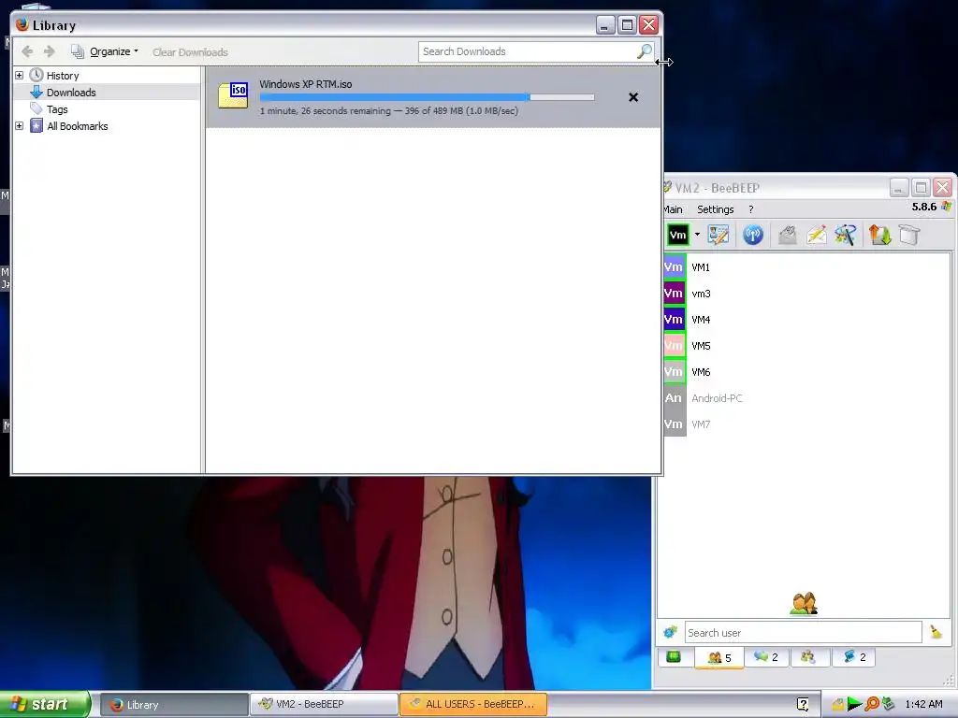Click the Forward arrow in Library toolbar
This screenshot has height=718, width=958.
click(x=50, y=52)
